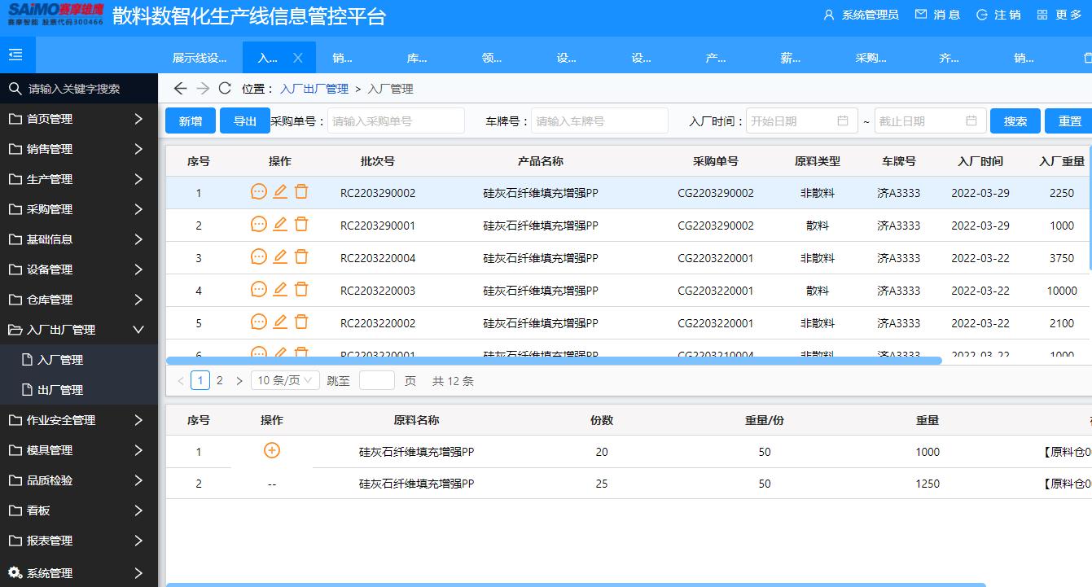
Task: Click the magnifier icon in sidebar search
Action: coord(15,88)
